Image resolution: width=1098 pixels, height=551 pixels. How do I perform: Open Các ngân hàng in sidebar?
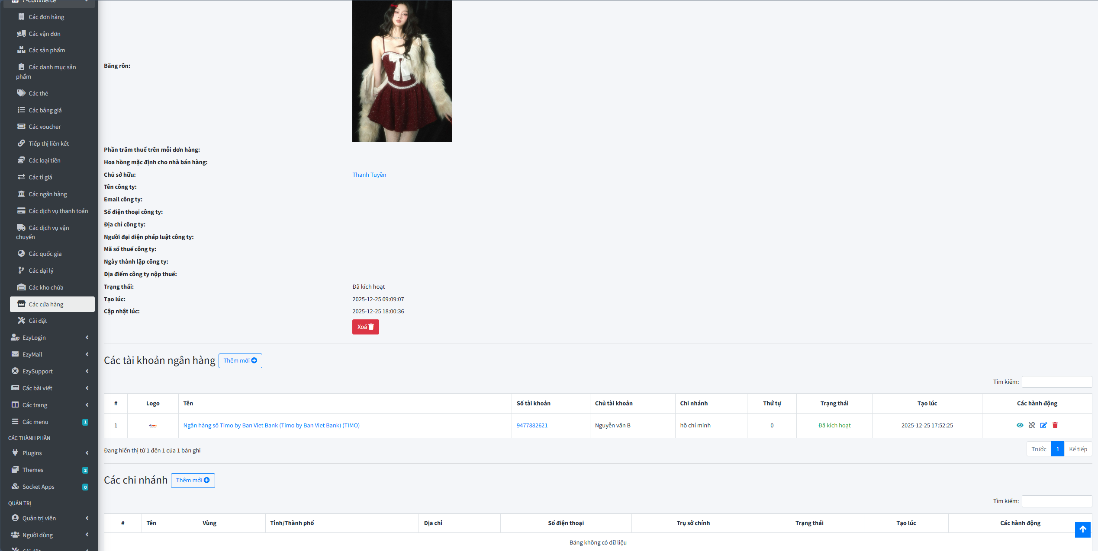48,194
